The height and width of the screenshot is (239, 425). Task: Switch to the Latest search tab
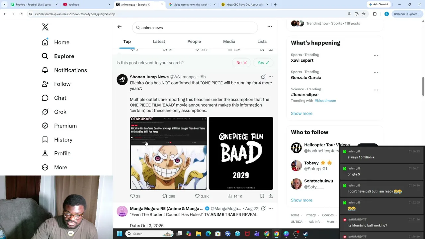point(159,41)
